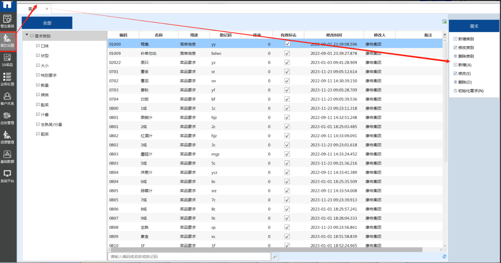This screenshot has height=263, width=501.
Task: Click the 全部 button
Action: 47,23
